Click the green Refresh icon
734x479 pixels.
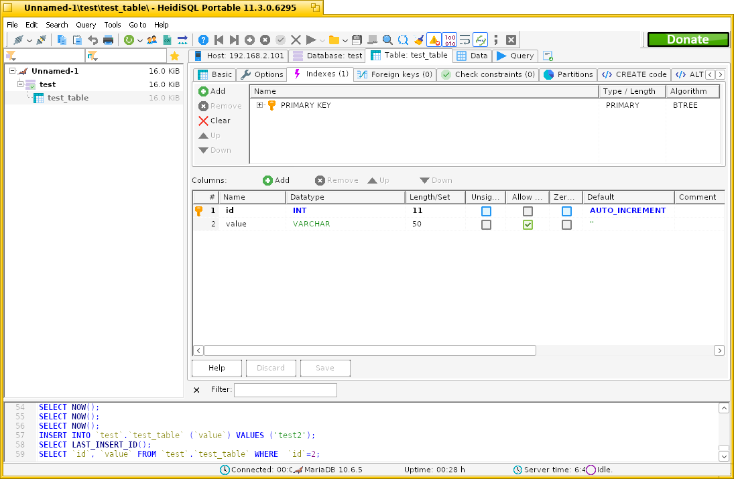(x=129, y=40)
